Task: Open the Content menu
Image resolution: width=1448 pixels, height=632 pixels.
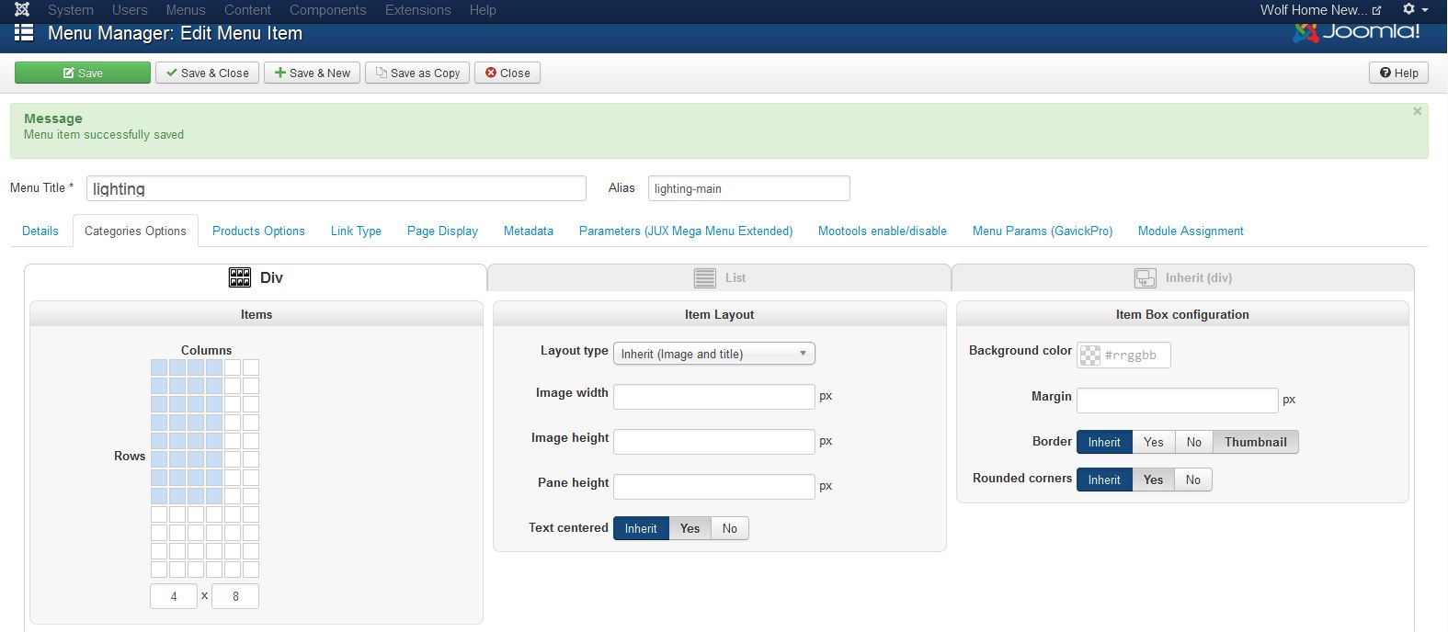Action: (247, 10)
